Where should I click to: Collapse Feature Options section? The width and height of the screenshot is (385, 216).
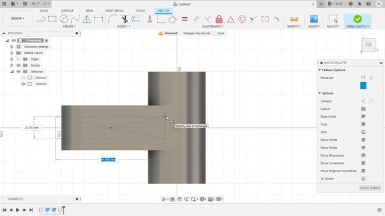pos(319,70)
